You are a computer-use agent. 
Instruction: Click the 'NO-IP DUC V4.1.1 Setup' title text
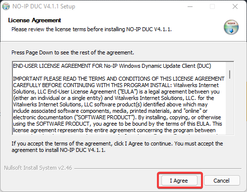(x=44, y=6)
